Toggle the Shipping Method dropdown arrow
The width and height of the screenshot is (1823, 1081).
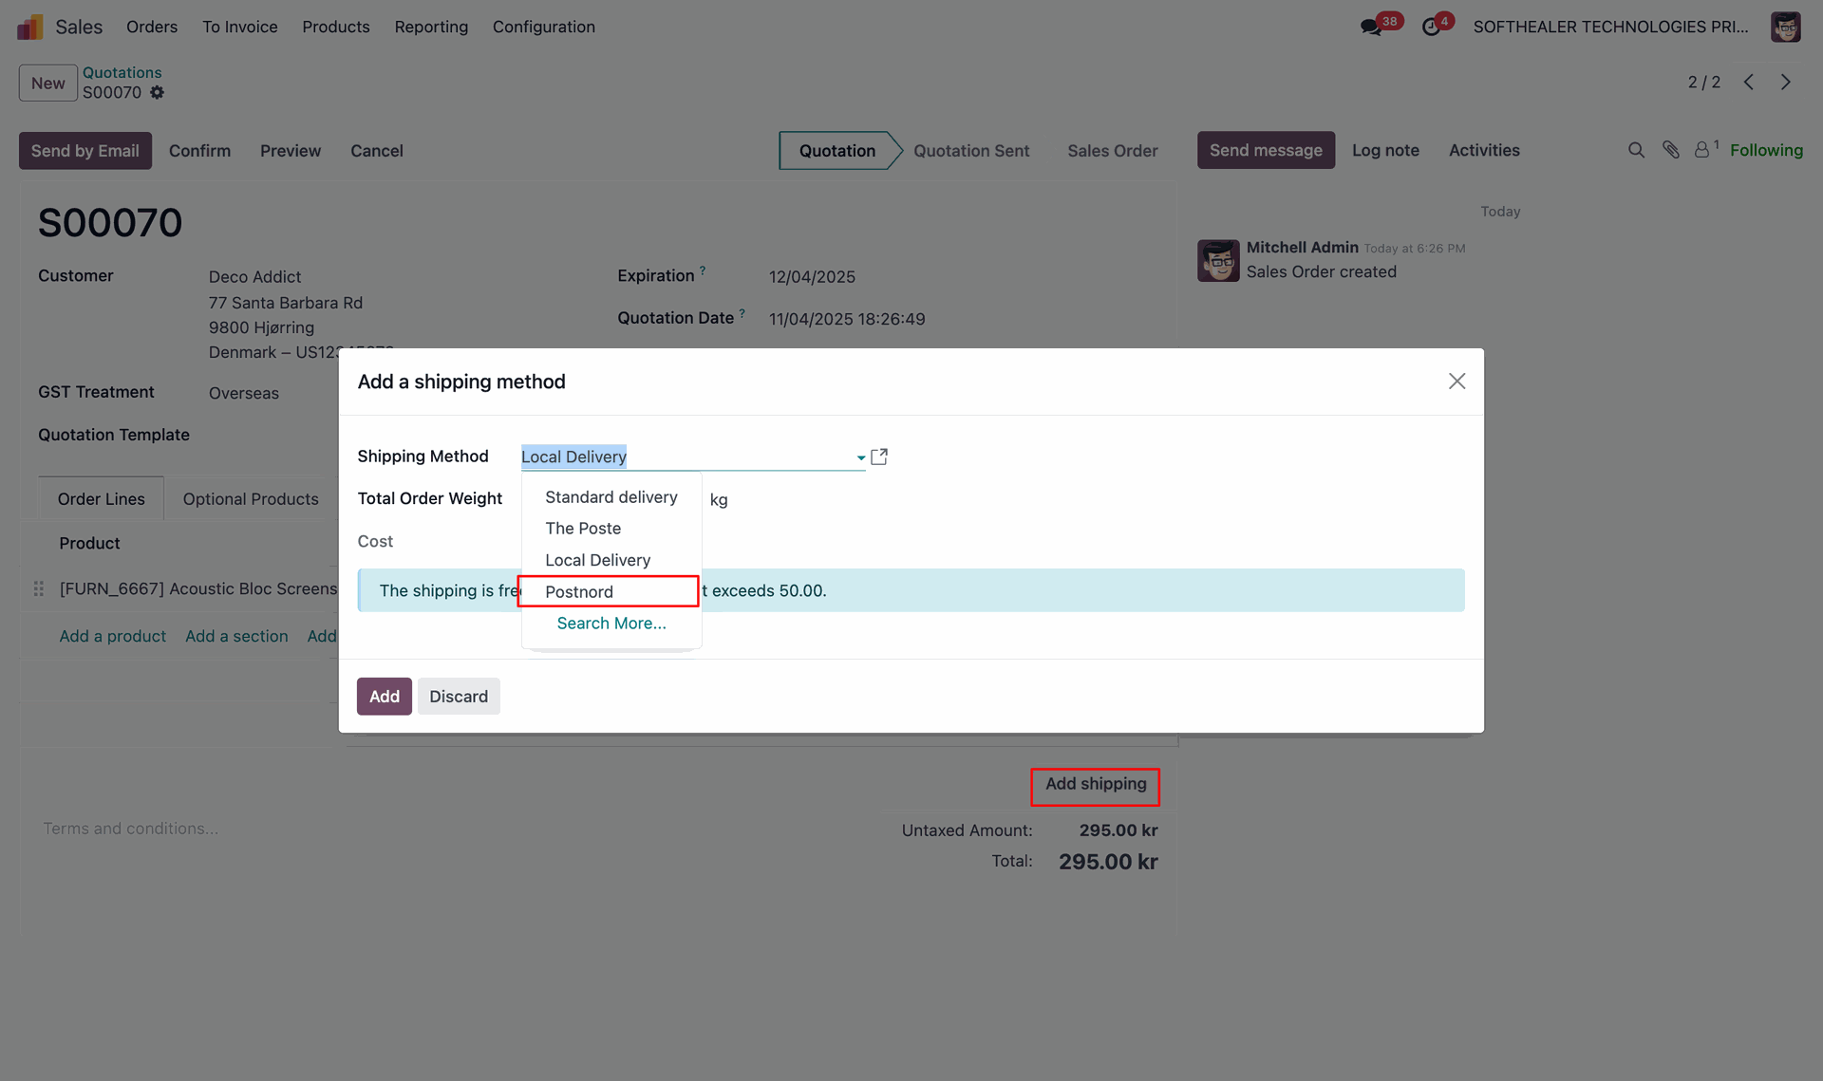[860, 457]
